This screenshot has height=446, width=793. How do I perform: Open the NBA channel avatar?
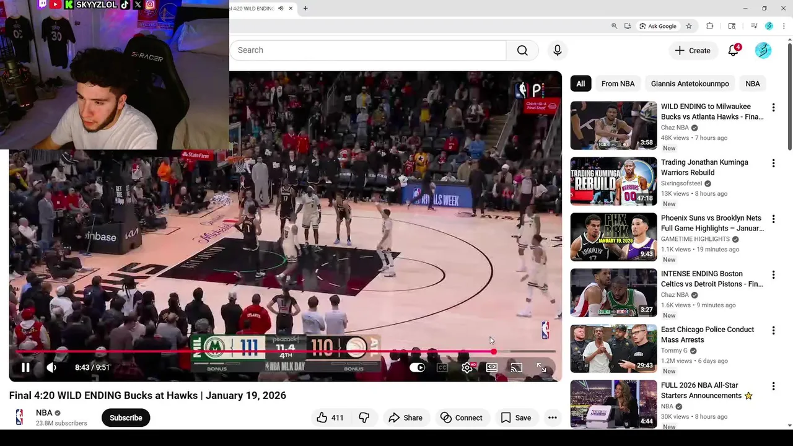click(19, 418)
